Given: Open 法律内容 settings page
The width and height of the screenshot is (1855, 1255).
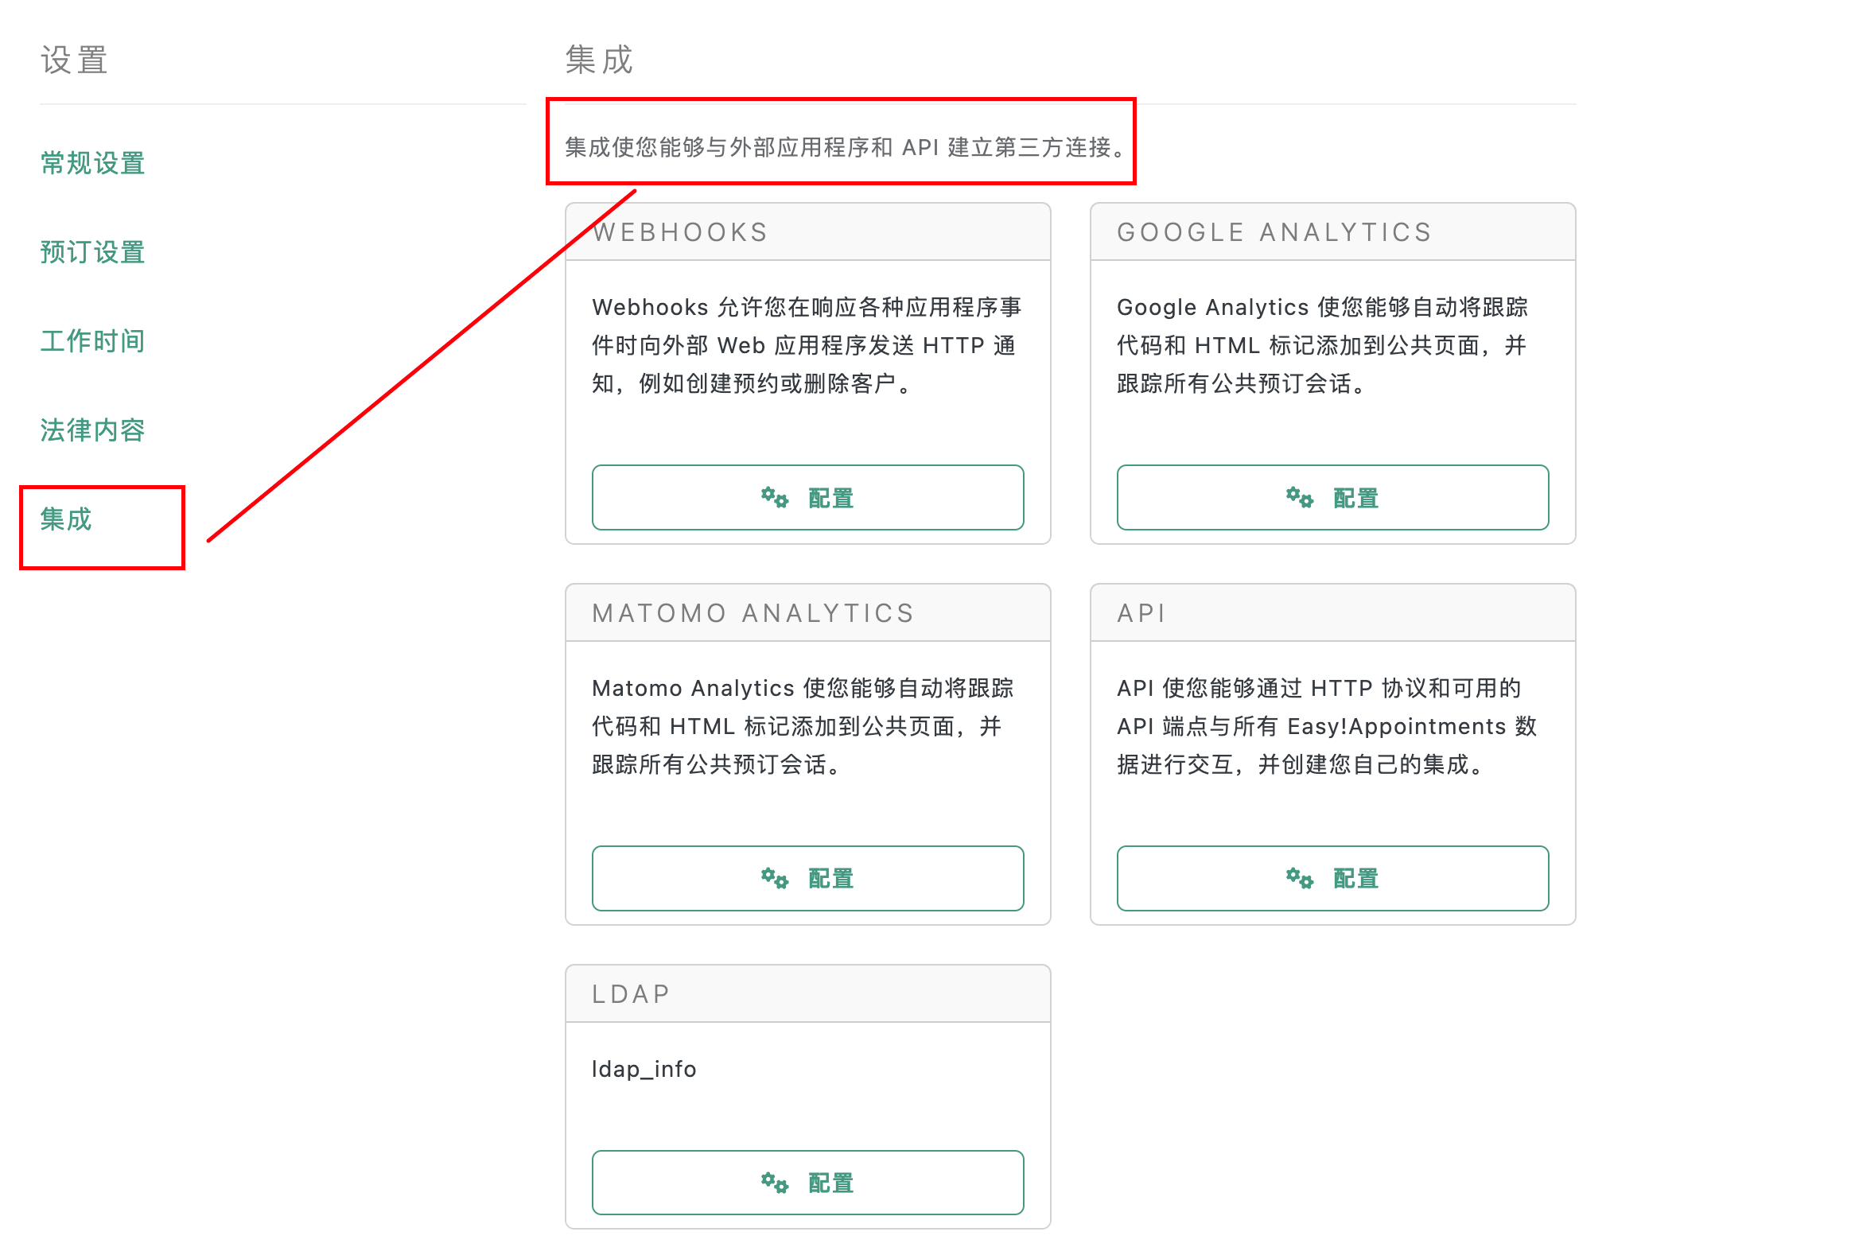Looking at the screenshot, I should (x=92, y=430).
